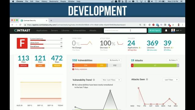Open the red AdBlock extension icon

[153, 25]
